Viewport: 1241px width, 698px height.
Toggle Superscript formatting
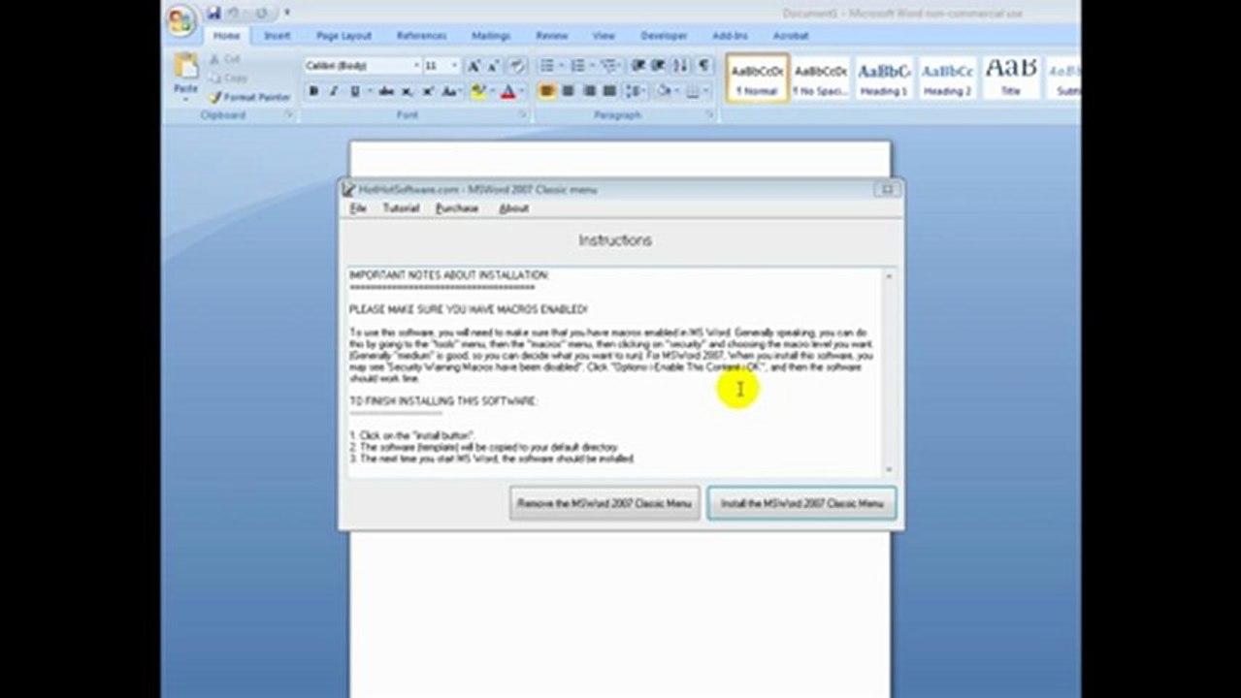428,91
